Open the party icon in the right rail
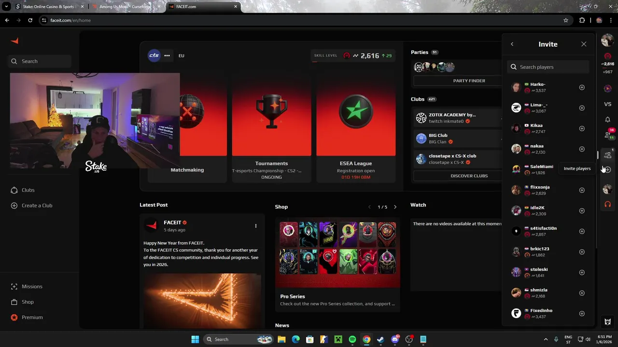 607,155
